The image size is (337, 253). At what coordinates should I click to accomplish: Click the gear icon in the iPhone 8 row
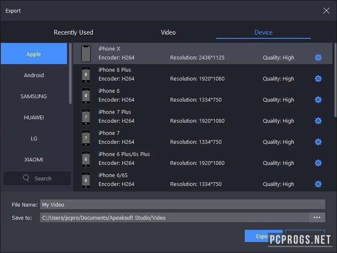click(318, 100)
